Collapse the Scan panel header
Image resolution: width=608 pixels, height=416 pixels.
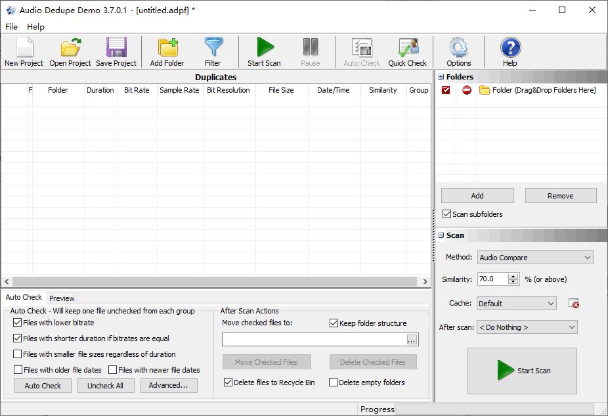[441, 235]
